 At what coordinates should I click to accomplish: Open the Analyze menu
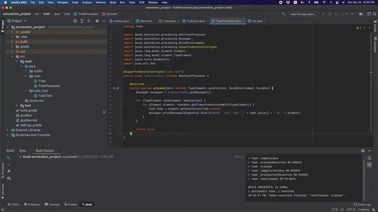[87, 2]
